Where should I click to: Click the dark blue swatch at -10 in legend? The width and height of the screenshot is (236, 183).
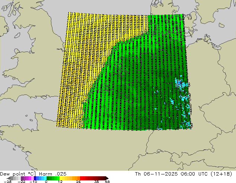[x=35, y=178]
